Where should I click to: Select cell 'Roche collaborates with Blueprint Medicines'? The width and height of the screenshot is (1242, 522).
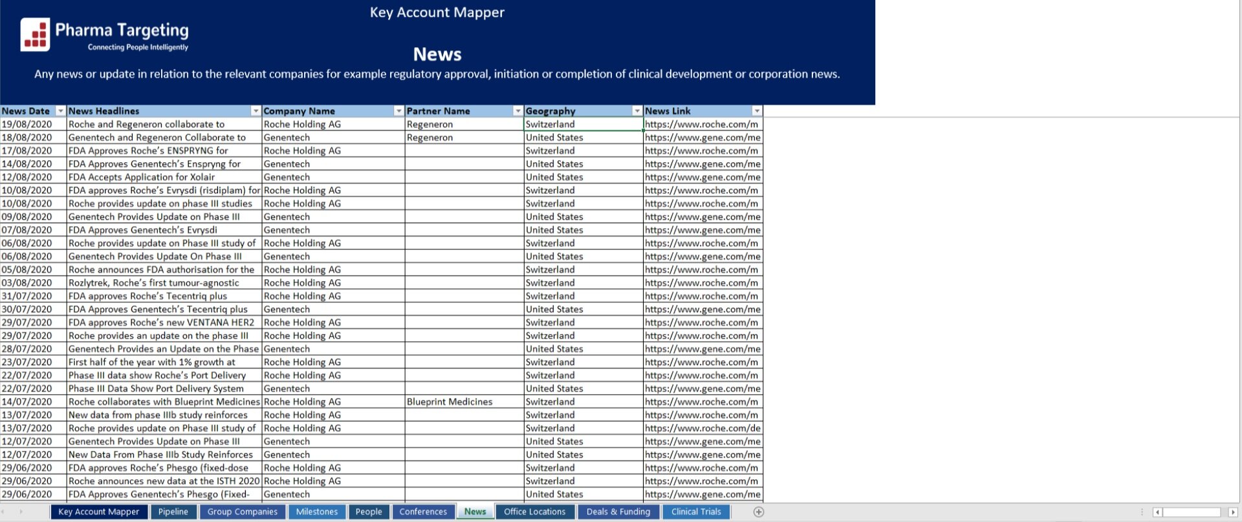coord(164,402)
